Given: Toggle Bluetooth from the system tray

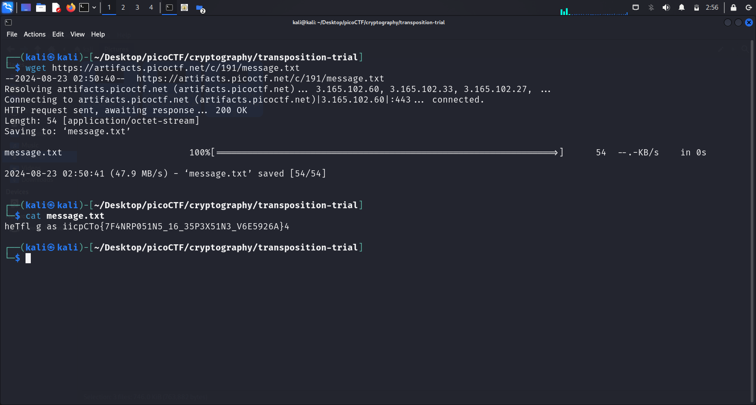Looking at the screenshot, I should pos(651,7).
